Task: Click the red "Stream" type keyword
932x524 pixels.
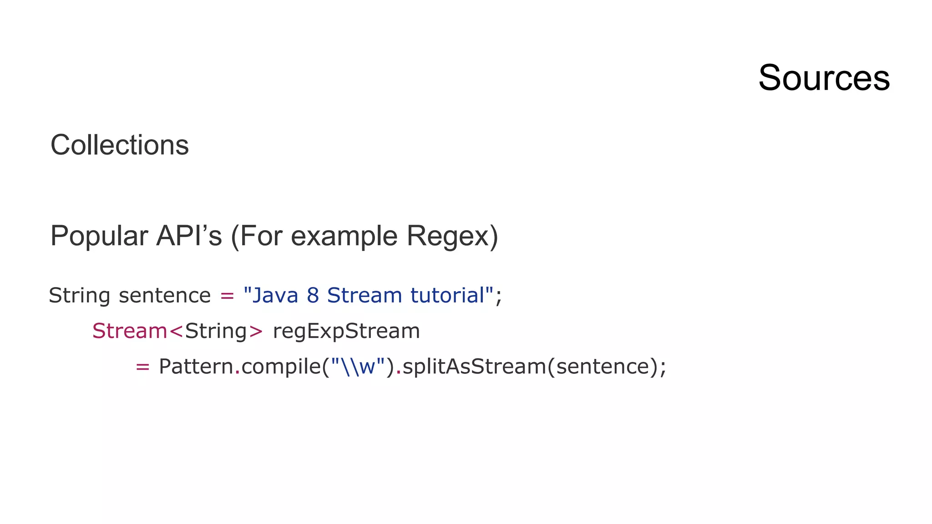Action: click(130, 331)
